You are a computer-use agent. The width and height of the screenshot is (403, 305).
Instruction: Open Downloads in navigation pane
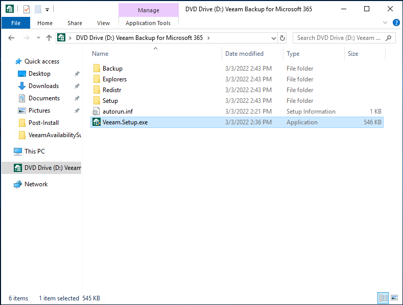coord(43,86)
